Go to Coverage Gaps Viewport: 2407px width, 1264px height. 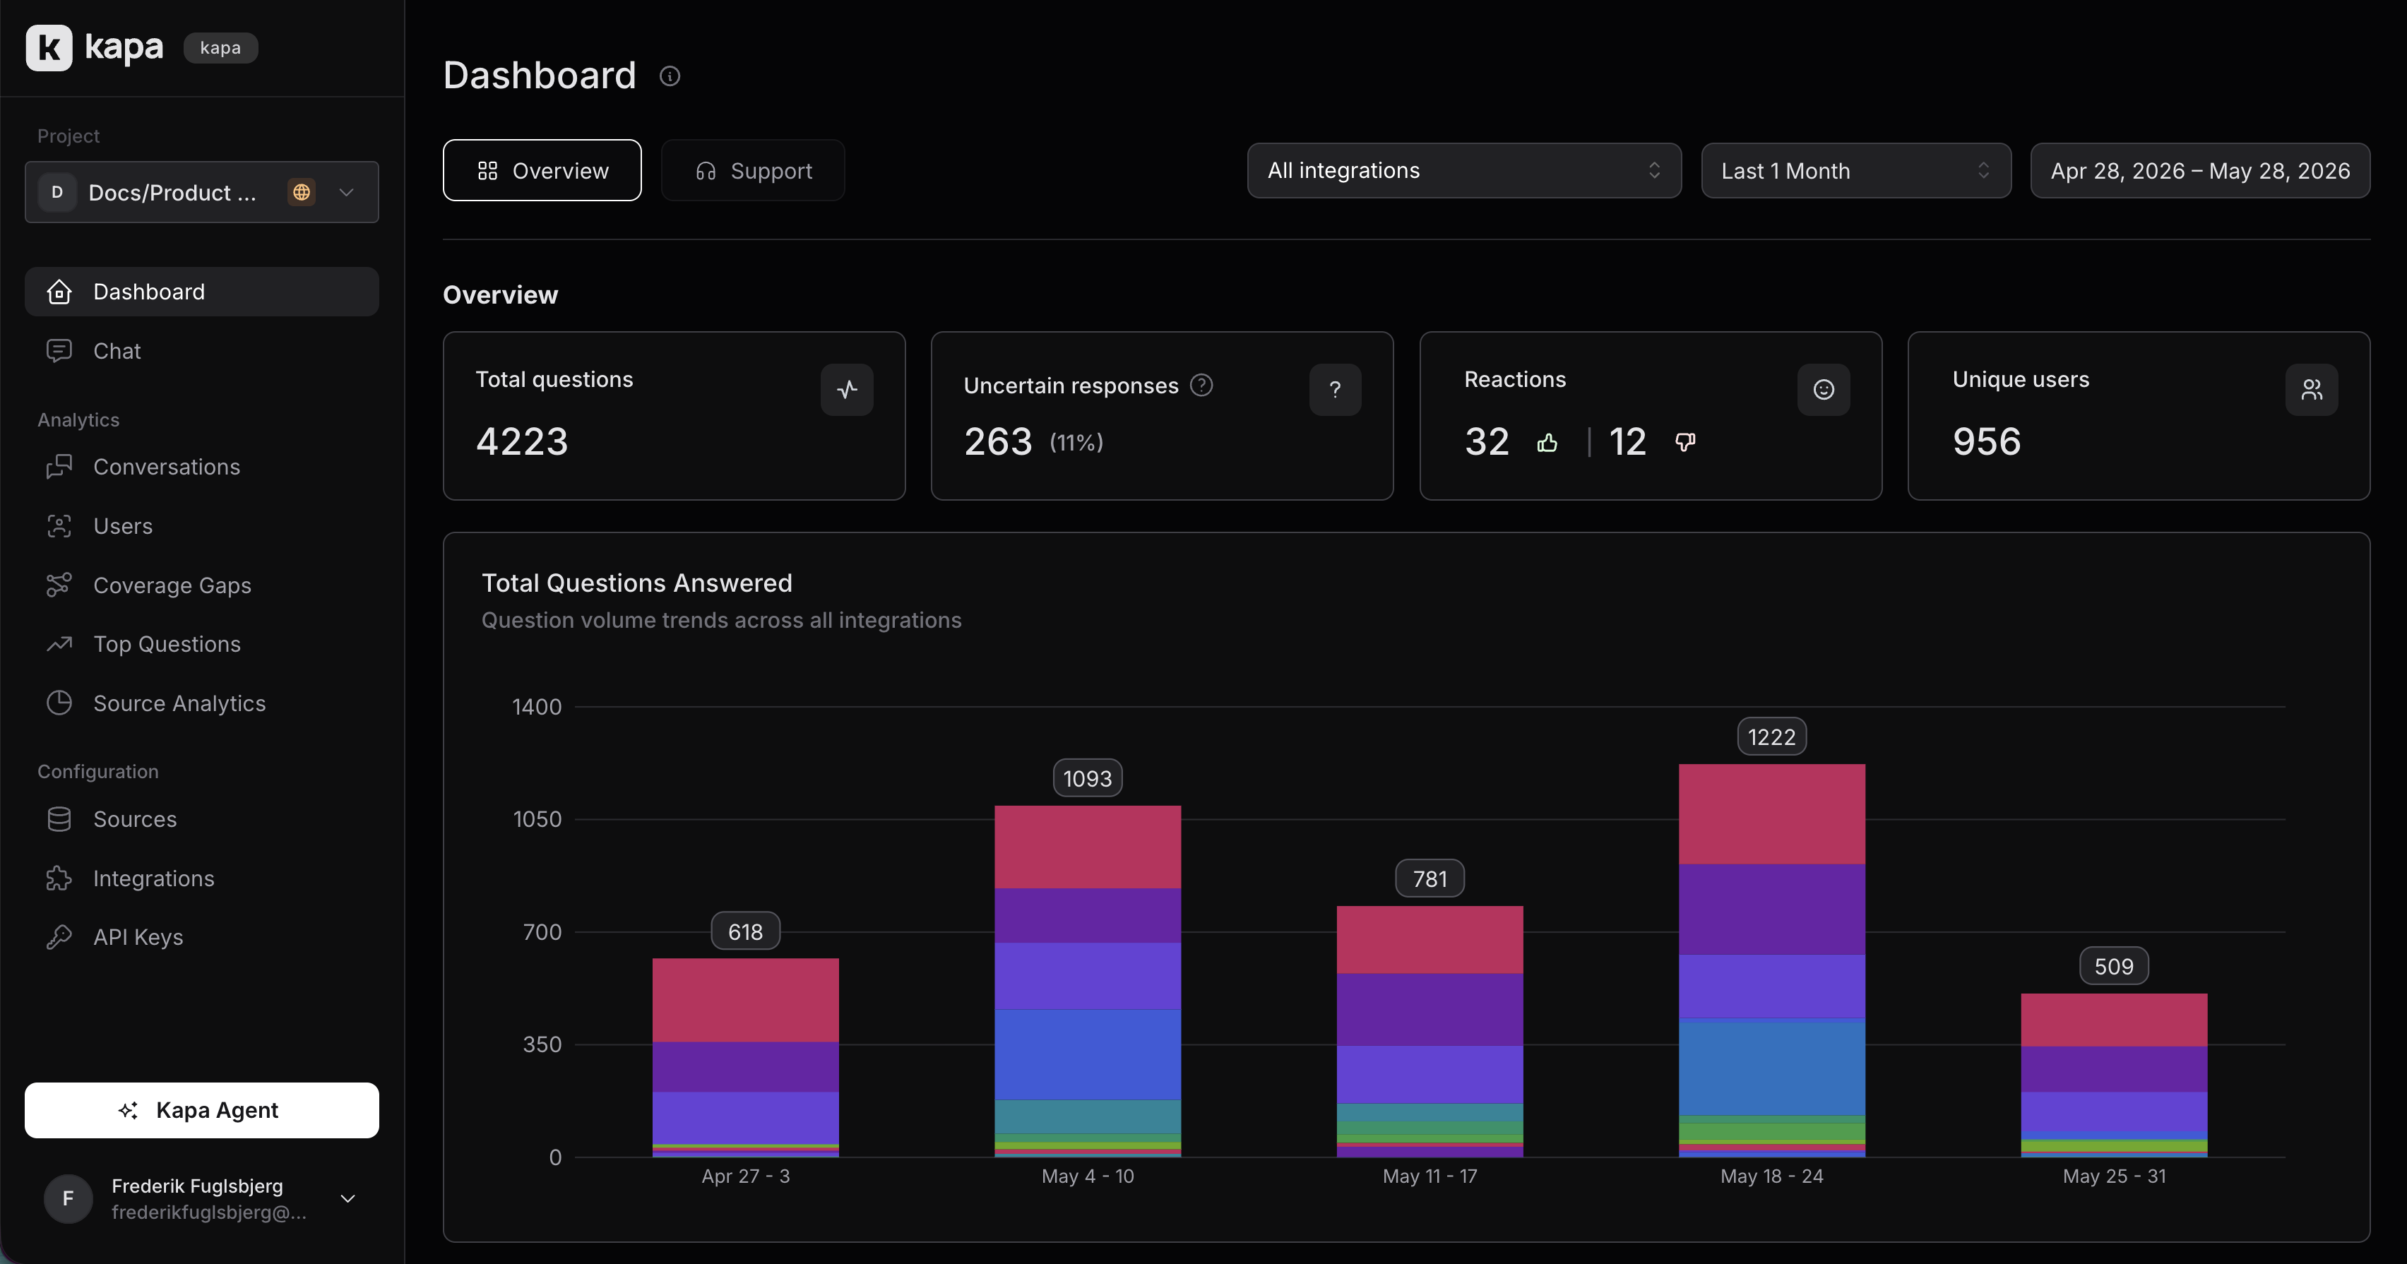coord(202,585)
